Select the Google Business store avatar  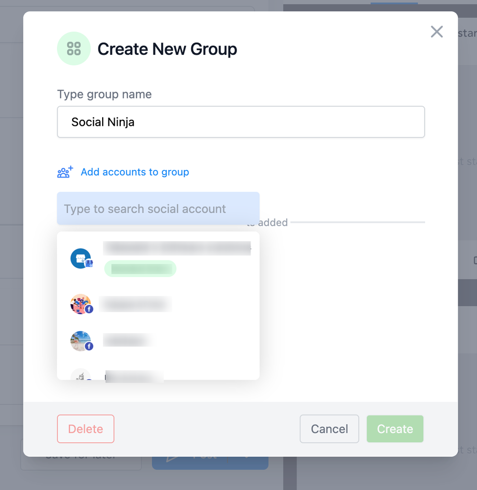coord(80,258)
